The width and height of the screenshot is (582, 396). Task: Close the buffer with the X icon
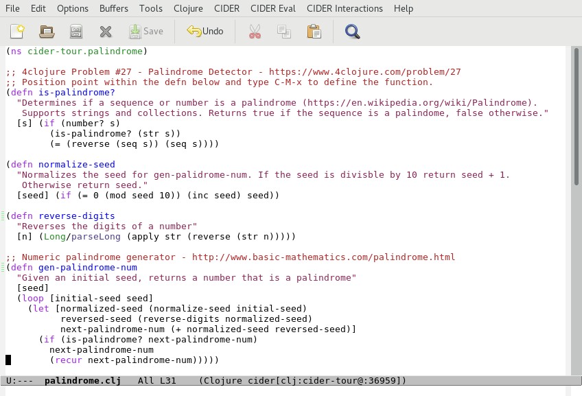tap(105, 31)
